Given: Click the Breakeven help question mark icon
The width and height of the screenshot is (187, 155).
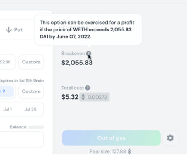Looking at the screenshot, I should [89, 53].
